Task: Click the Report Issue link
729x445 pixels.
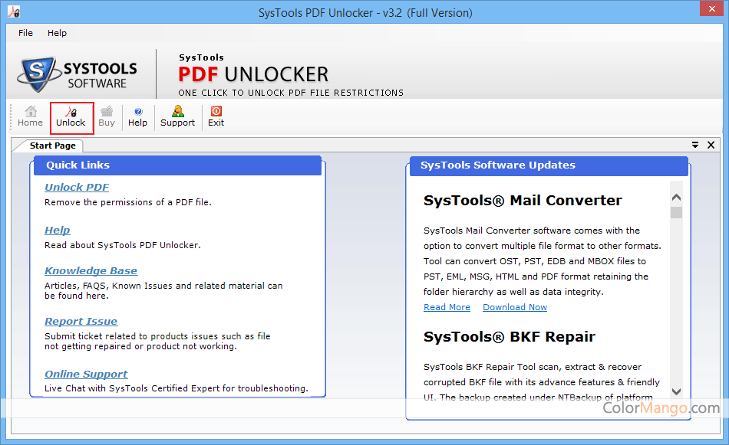Action: click(81, 321)
